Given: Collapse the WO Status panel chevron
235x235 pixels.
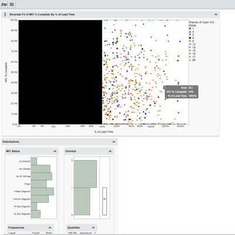Looking at the screenshot, I should [x=55, y=151].
